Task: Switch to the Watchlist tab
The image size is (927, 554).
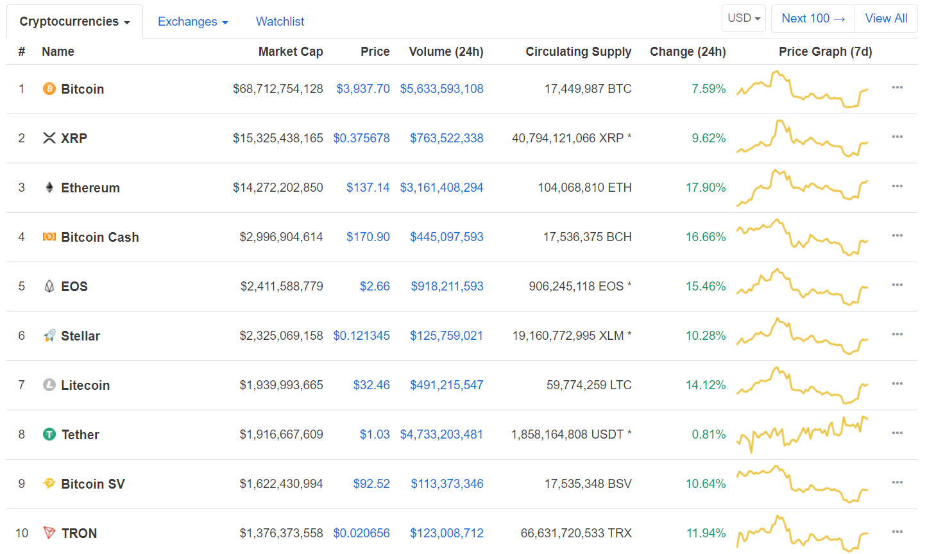Action: [x=280, y=22]
